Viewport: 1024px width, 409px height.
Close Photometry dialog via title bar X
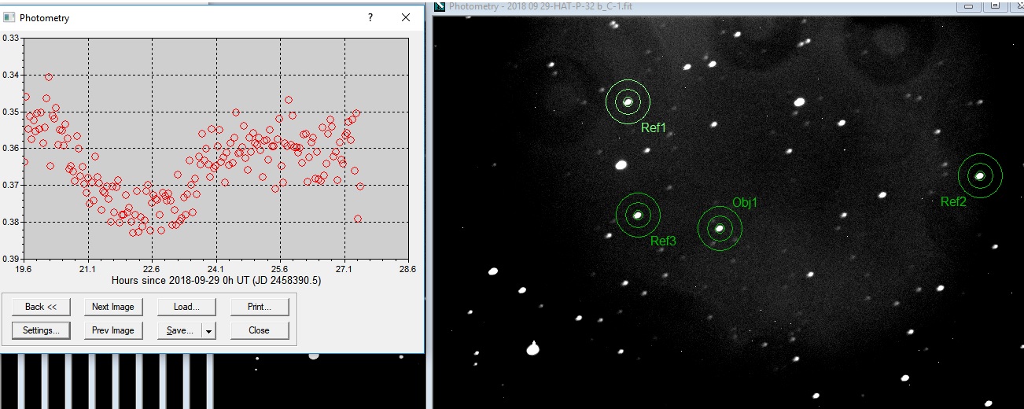click(406, 18)
